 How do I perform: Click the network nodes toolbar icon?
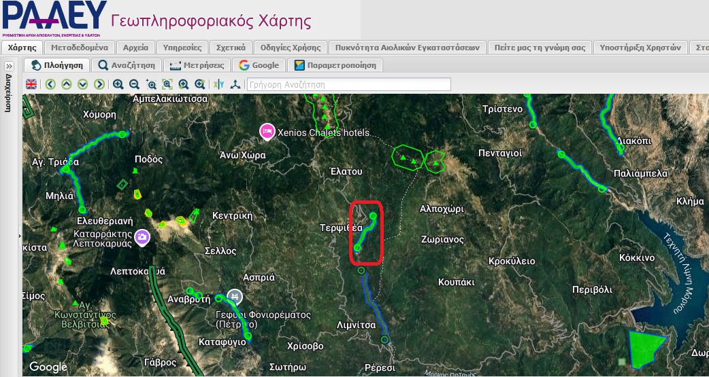[x=235, y=84]
